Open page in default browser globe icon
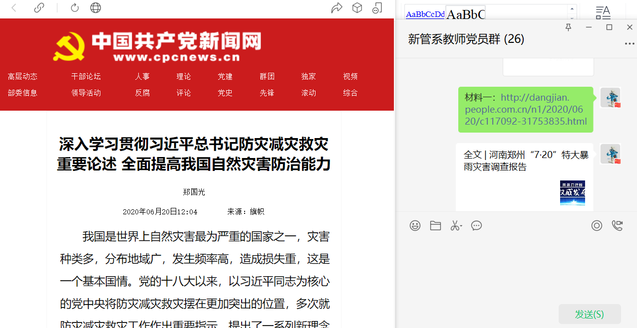This screenshot has height=328, width=637. (x=95, y=7)
